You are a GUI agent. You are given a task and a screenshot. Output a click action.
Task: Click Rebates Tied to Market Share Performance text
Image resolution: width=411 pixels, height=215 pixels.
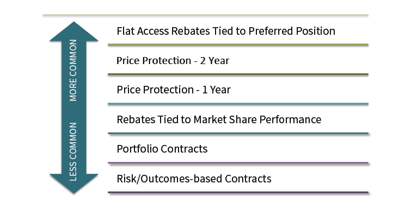click(x=219, y=119)
